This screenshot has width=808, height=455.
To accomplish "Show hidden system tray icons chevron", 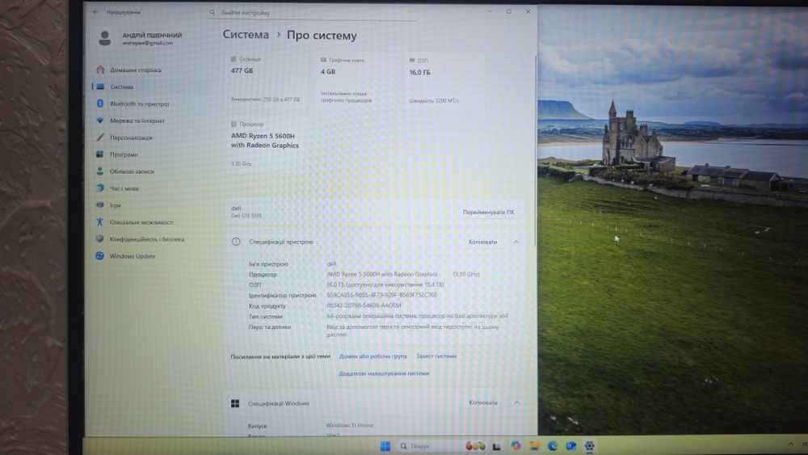I will (790, 444).
